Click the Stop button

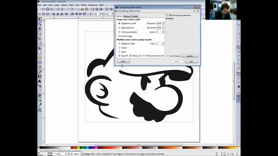point(177,62)
